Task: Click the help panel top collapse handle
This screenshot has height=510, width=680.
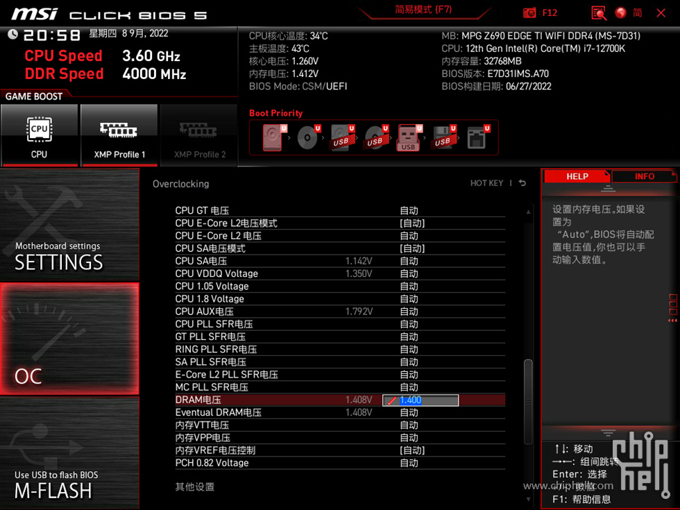Action: coord(608,188)
